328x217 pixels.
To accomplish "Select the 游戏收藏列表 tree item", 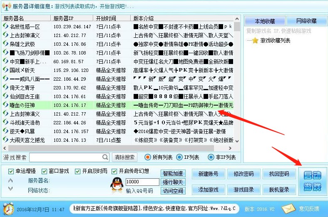I will (x=275, y=40).
